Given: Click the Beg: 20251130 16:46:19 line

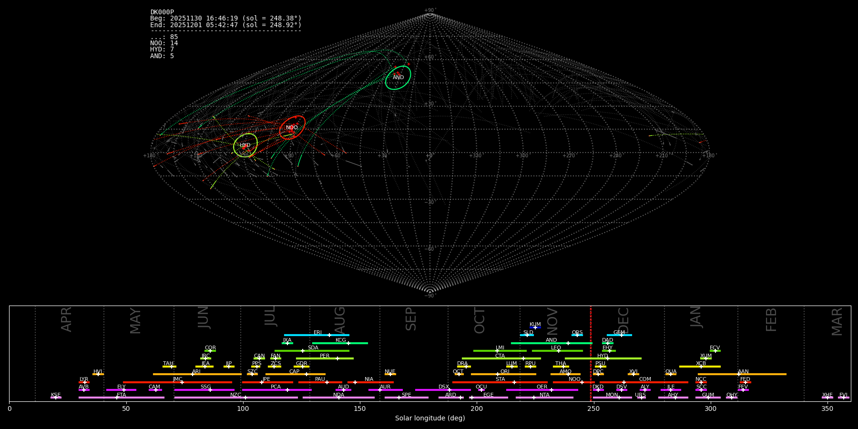Looking at the screenshot, I should 225,18.
